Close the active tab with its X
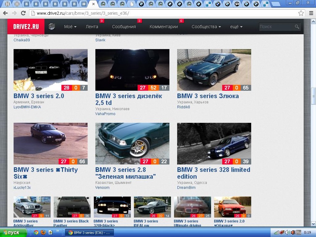316x237 pixels. [93, 4]
